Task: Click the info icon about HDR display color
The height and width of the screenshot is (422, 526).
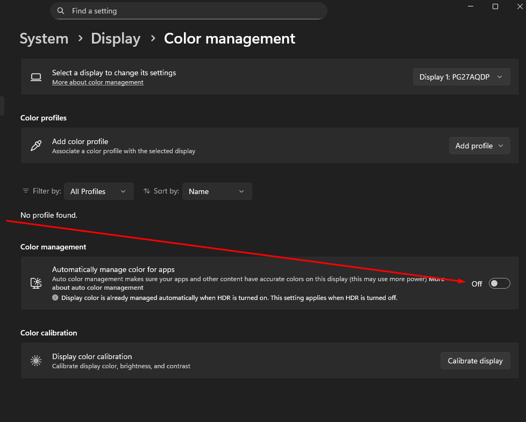Action: click(55, 297)
